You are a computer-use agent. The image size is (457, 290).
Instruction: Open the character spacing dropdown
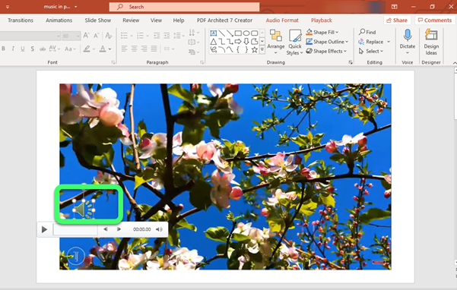pos(55,49)
